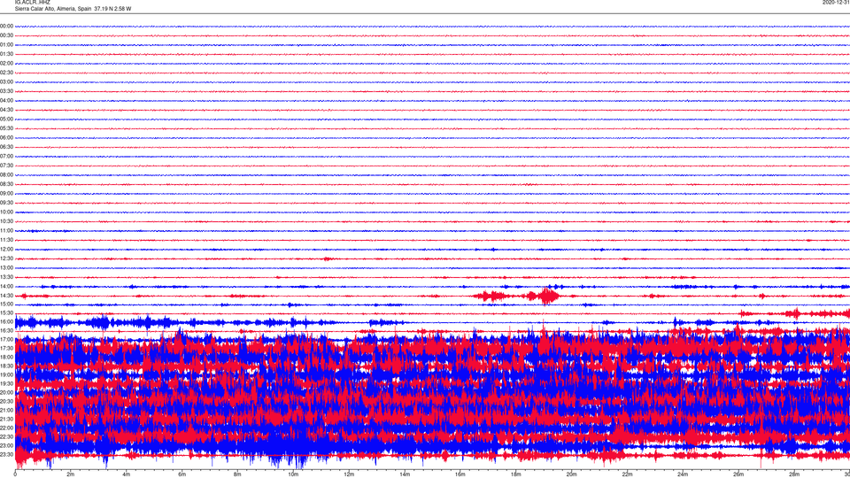Select the 03:30 time label

pyautogui.click(x=6, y=91)
